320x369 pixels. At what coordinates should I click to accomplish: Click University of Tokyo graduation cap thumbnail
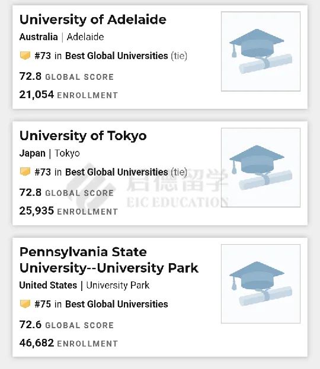point(261,167)
